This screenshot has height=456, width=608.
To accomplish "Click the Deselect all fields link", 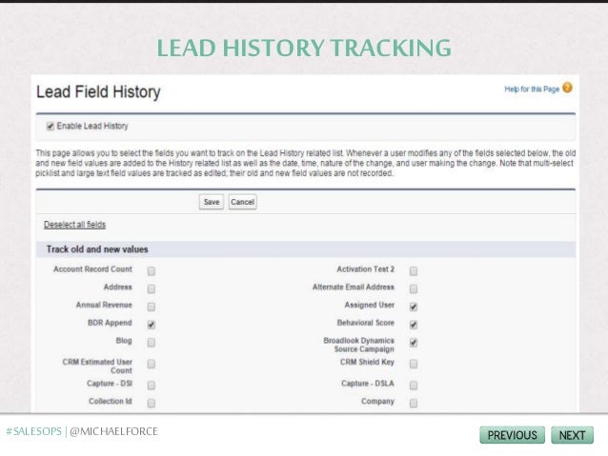I will [74, 225].
